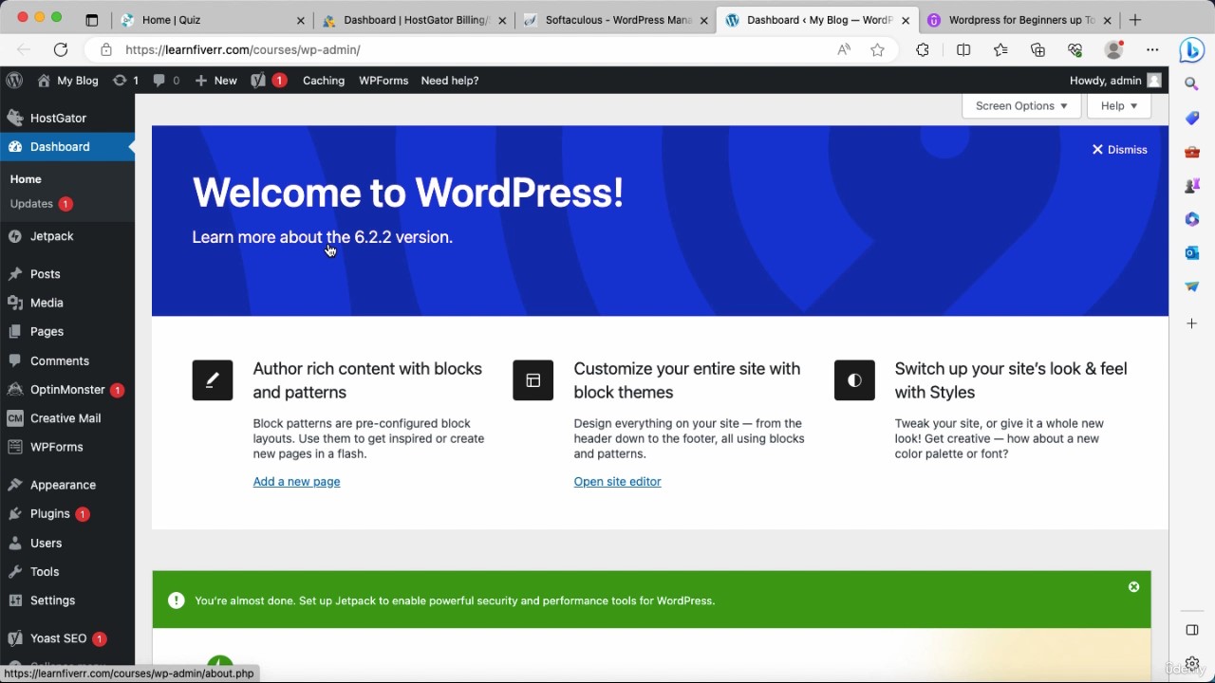Viewport: 1215px width, 683px height.
Task: Open Tools in the sidebar
Action: tap(67, 572)
